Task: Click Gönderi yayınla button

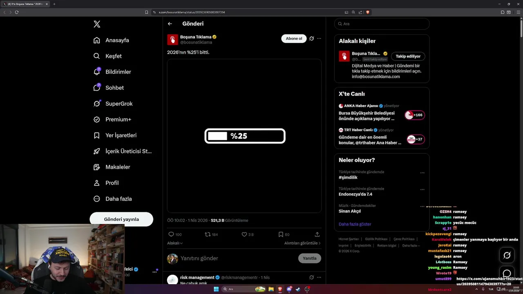Action: pyautogui.click(x=121, y=219)
